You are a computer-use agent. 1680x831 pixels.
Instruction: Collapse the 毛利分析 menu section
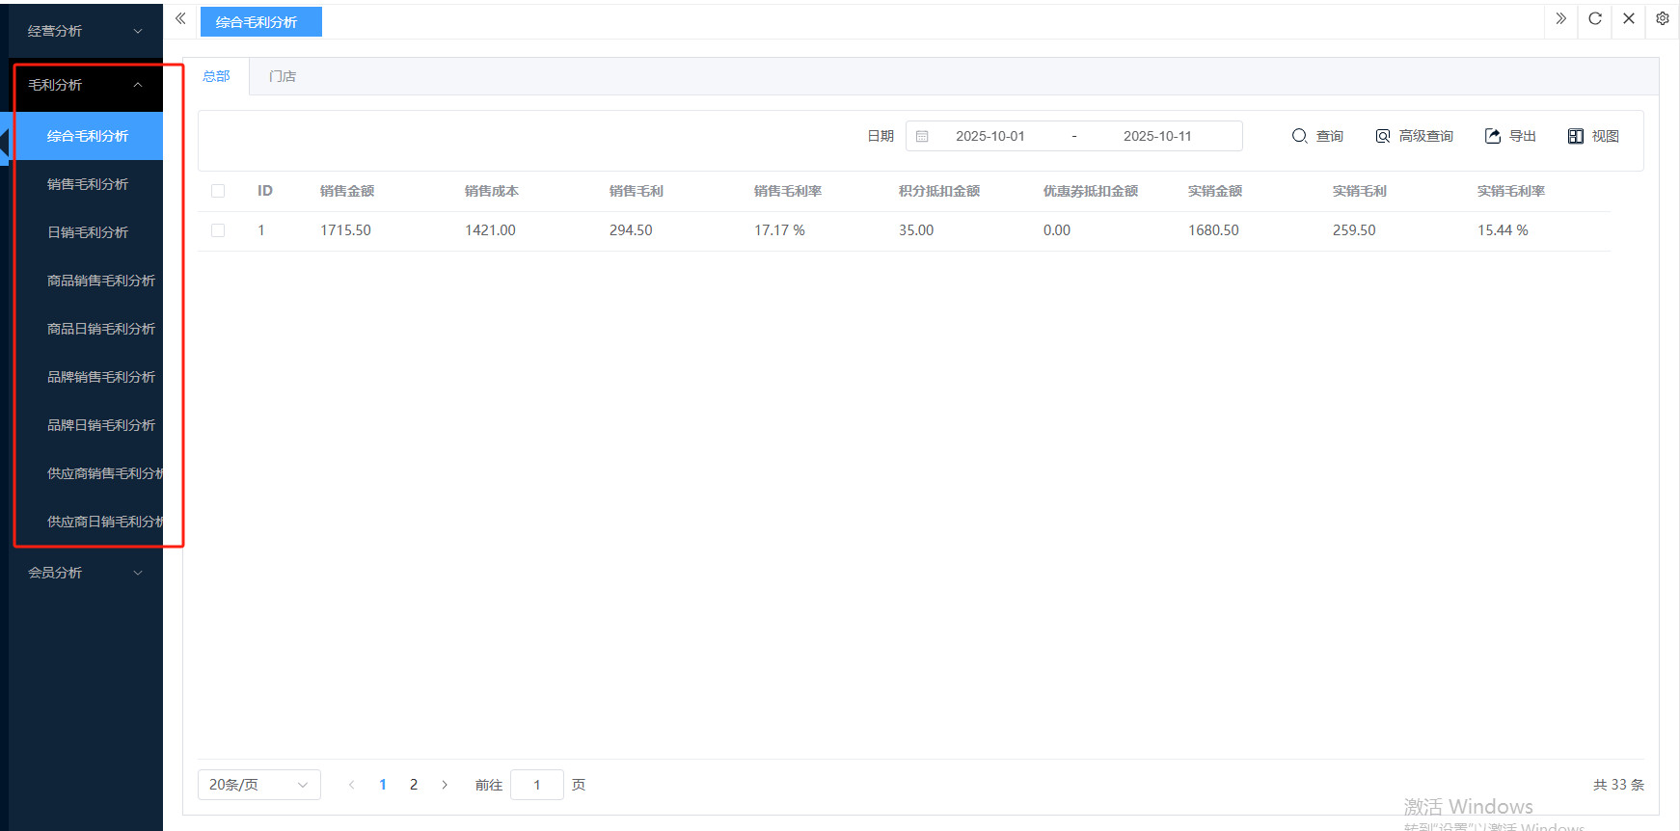(85, 85)
